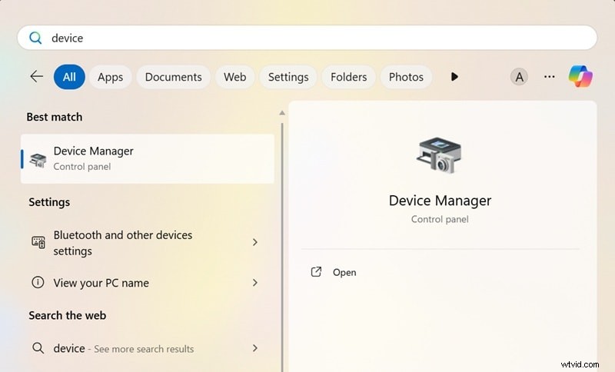Expand View your PC name chevron
Screen dimensions: 615x372
[255, 283]
